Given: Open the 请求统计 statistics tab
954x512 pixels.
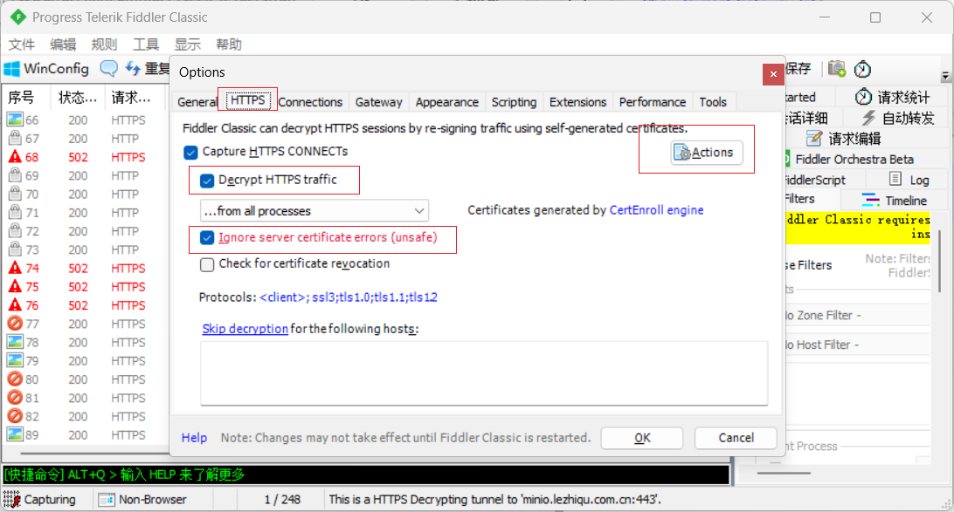Looking at the screenshot, I should tap(892, 97).
